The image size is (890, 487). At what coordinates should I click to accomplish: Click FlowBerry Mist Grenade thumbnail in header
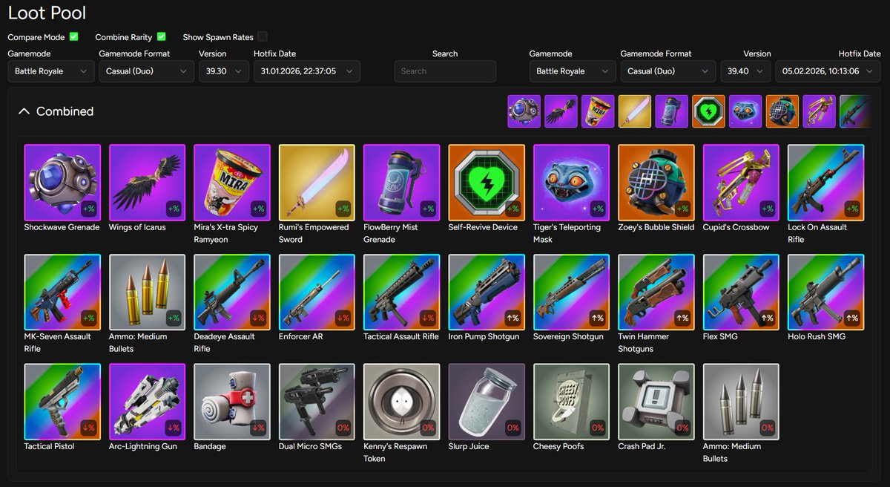click(x=671, y=111)
